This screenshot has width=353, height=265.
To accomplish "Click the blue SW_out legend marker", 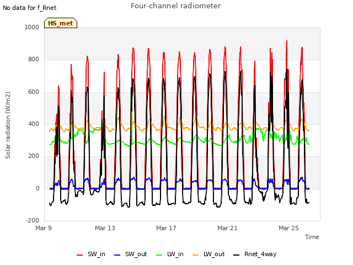I will pyautogui.click(x=117, y=255).
